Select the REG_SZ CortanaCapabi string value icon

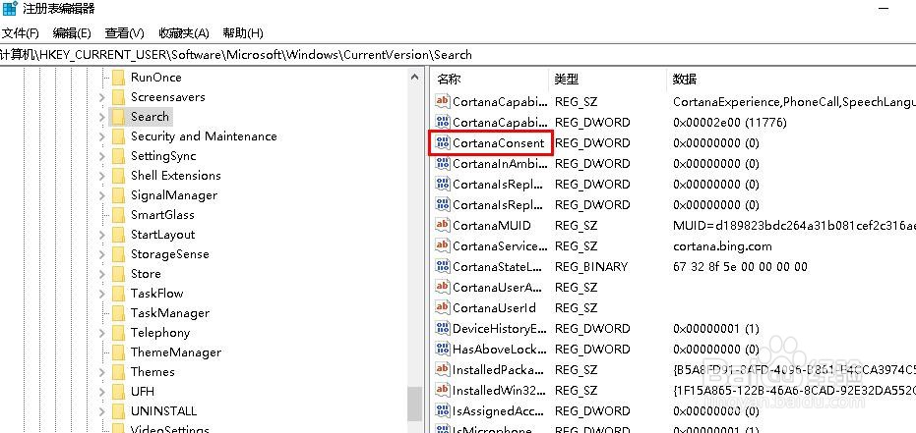pyautogui.click(x=443, y=101)
